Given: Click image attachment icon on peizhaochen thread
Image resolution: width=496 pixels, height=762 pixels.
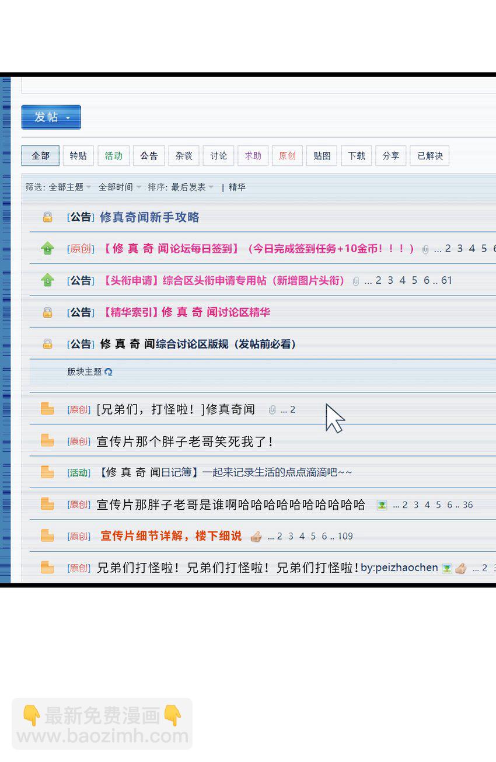Looking at the screenshot, I should [x=447, y=568].
